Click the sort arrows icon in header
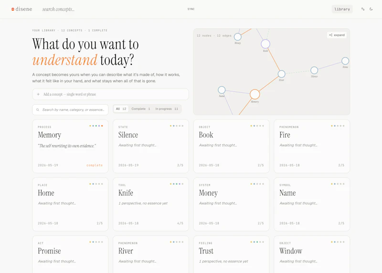Viewport: 382px width, 273px height. pyautogui.click(x=363, y=9)
